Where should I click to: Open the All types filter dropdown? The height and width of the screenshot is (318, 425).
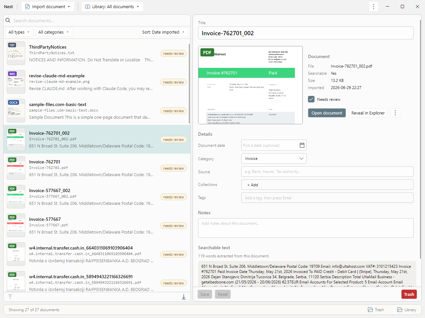[19, 32]
